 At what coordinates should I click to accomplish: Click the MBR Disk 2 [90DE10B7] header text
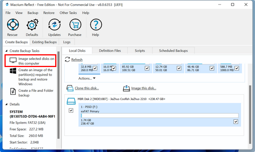coord(121,99)
